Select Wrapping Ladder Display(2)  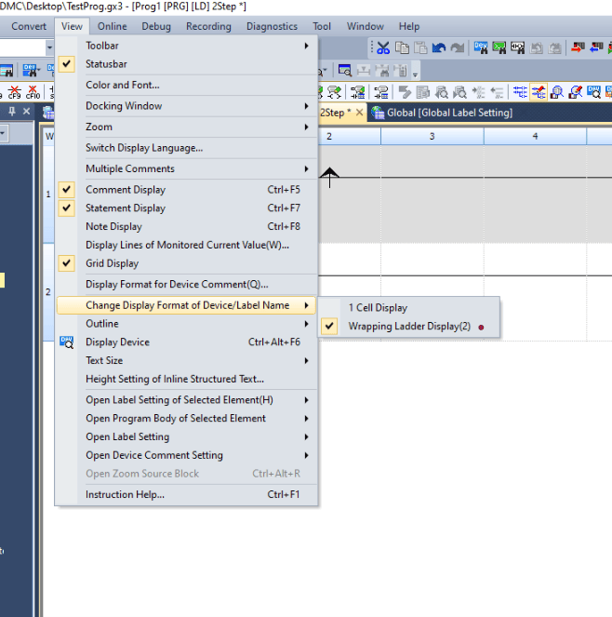[x=409, y=327]
